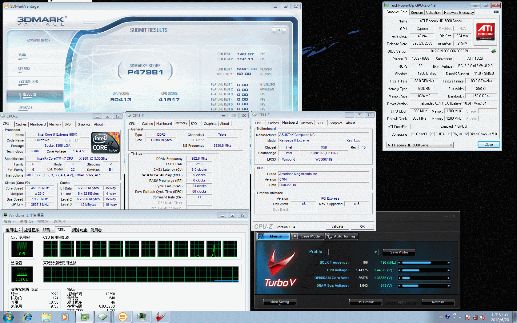Viewport: 517px width, 323px height.
Task: Toggle DirectCompute 5.0 checkbox in GPU-Z
Action: click(x=467, y=134)
